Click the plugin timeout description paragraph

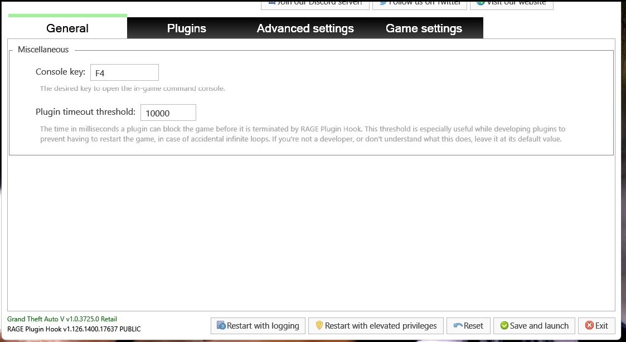click(x=303, y=134)
